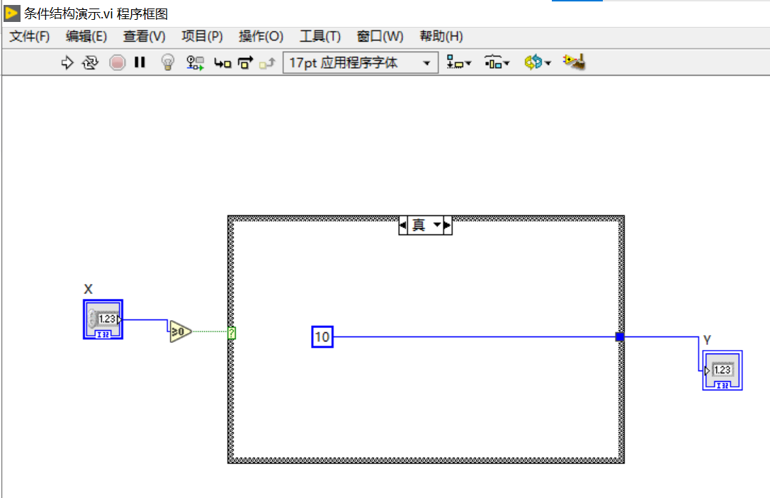Click the Abort Execution stop button
770x498 pixels.
(x=117, y=63)
